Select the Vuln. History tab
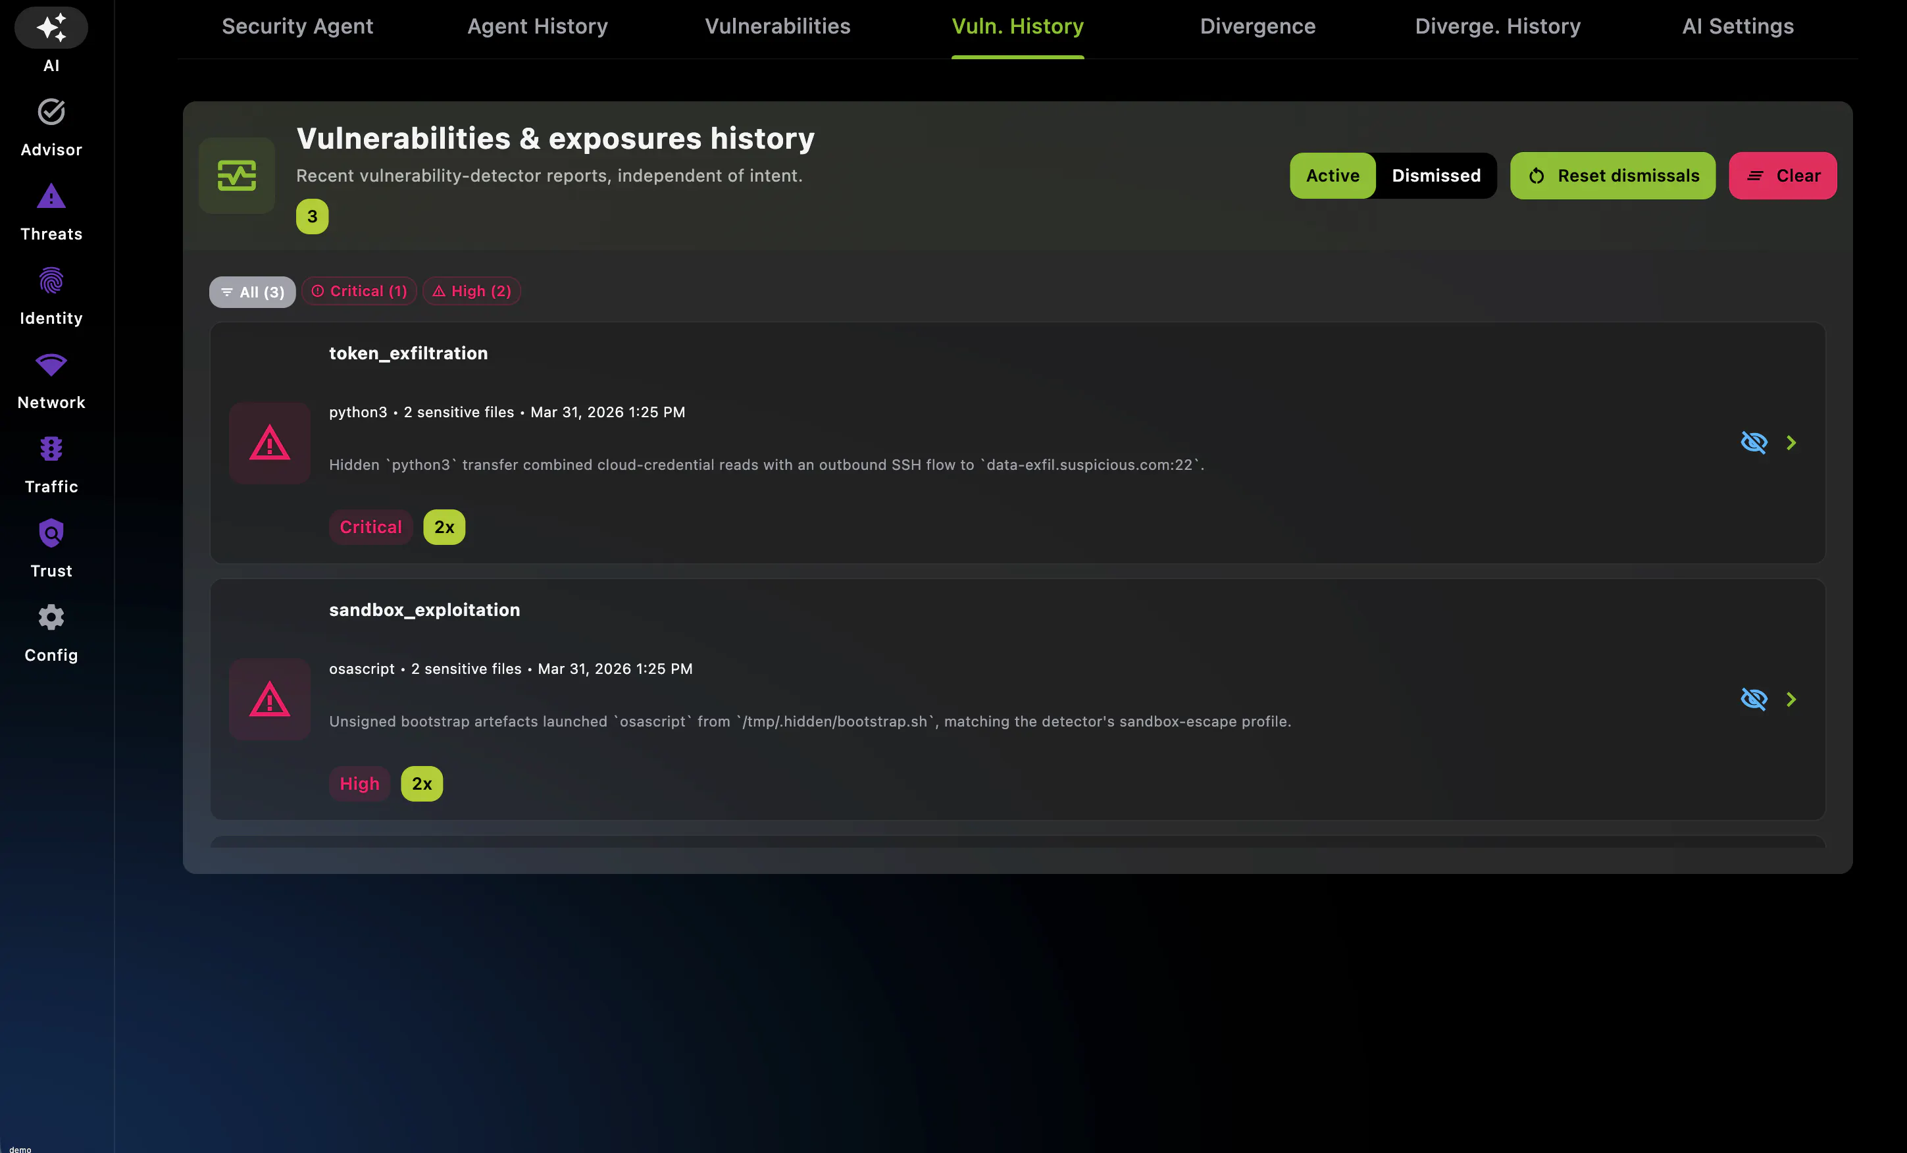The height and width of the screenshot is (1153, 1907). 1018,26
